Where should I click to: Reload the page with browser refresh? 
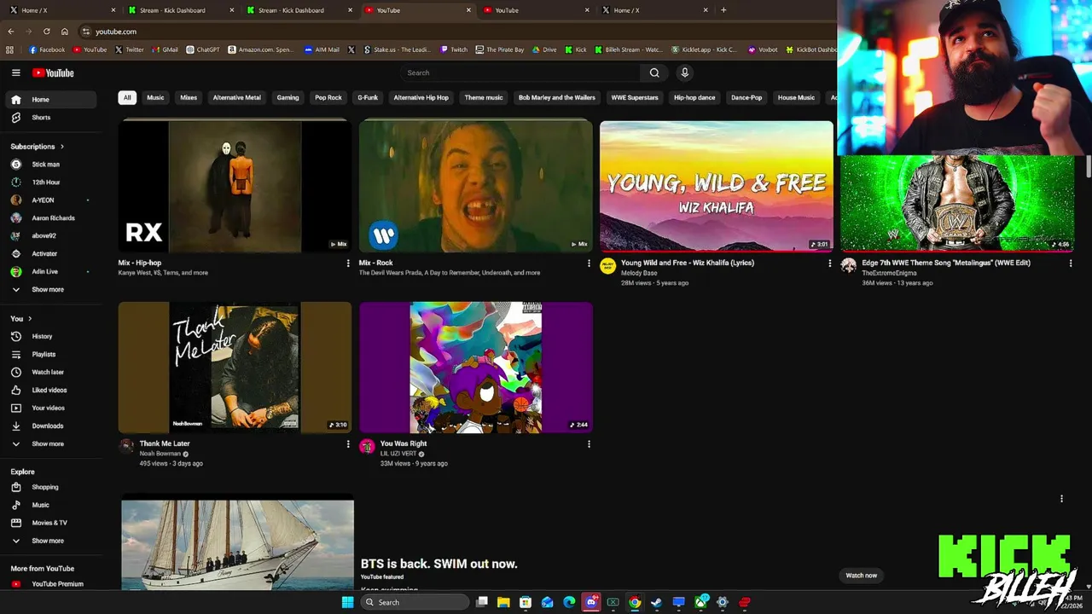(46, 32)
